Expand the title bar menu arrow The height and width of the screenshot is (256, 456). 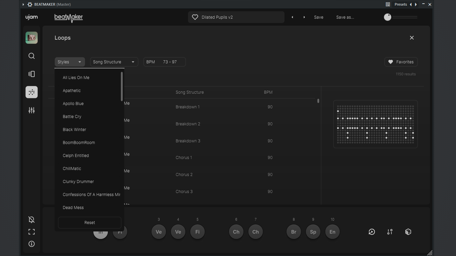[23, 4]
